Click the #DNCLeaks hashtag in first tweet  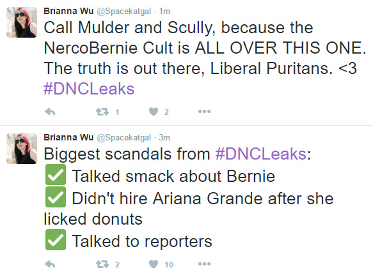pos(89,89)
